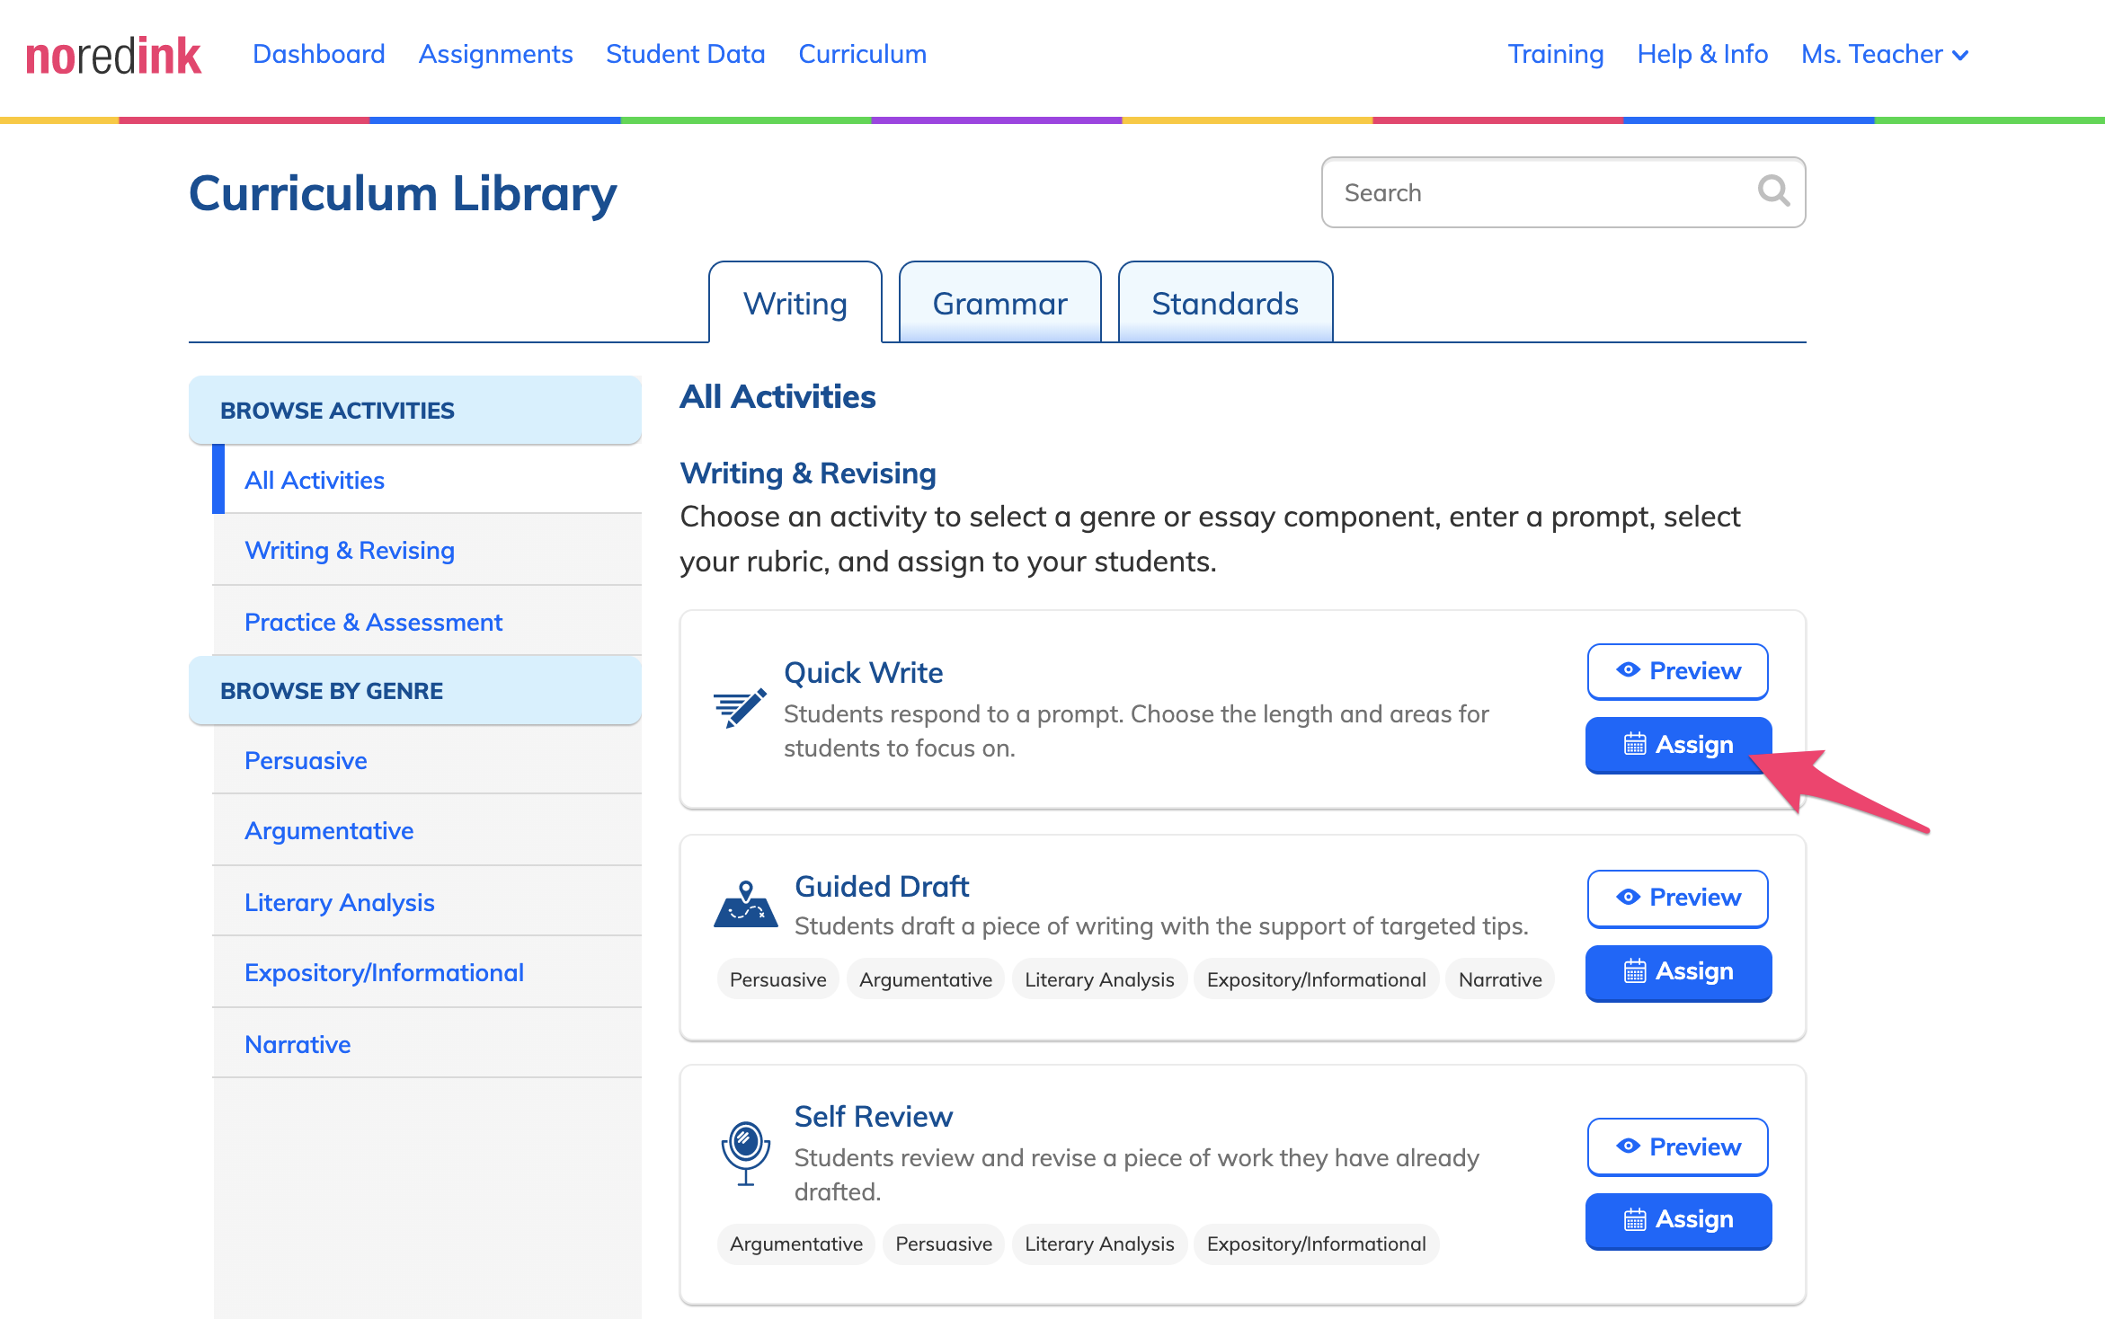Click the Persuasive tag under Guided Draft
Image resolution: width=2105 pixels, height=1319 pixels.
777,979
